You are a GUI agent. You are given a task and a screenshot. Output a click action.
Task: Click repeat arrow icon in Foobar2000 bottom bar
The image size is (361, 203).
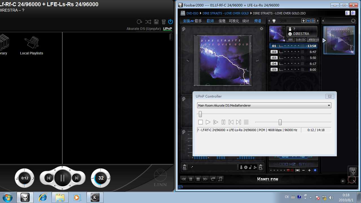213,179
